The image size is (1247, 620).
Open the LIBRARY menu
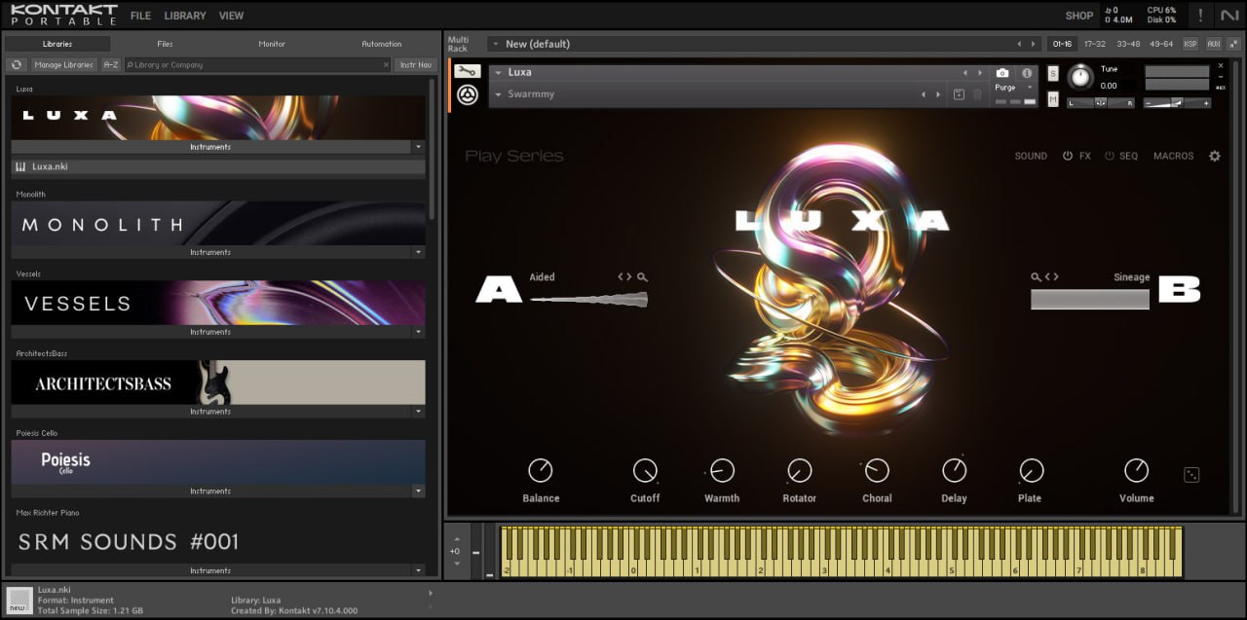pos(184,16)
